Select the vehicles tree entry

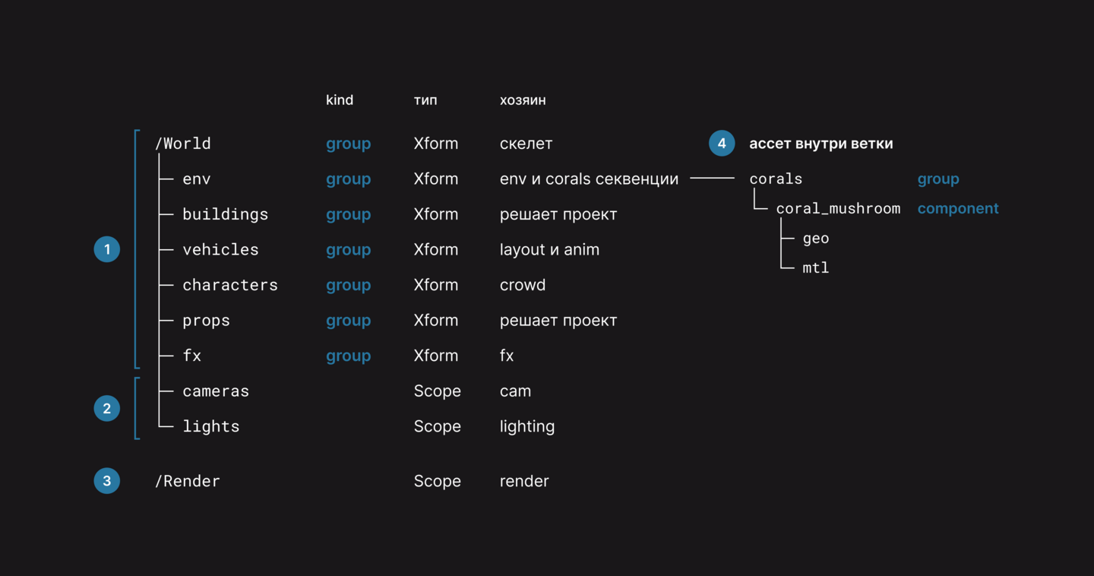pyautogui.click(x=220, y=250)
